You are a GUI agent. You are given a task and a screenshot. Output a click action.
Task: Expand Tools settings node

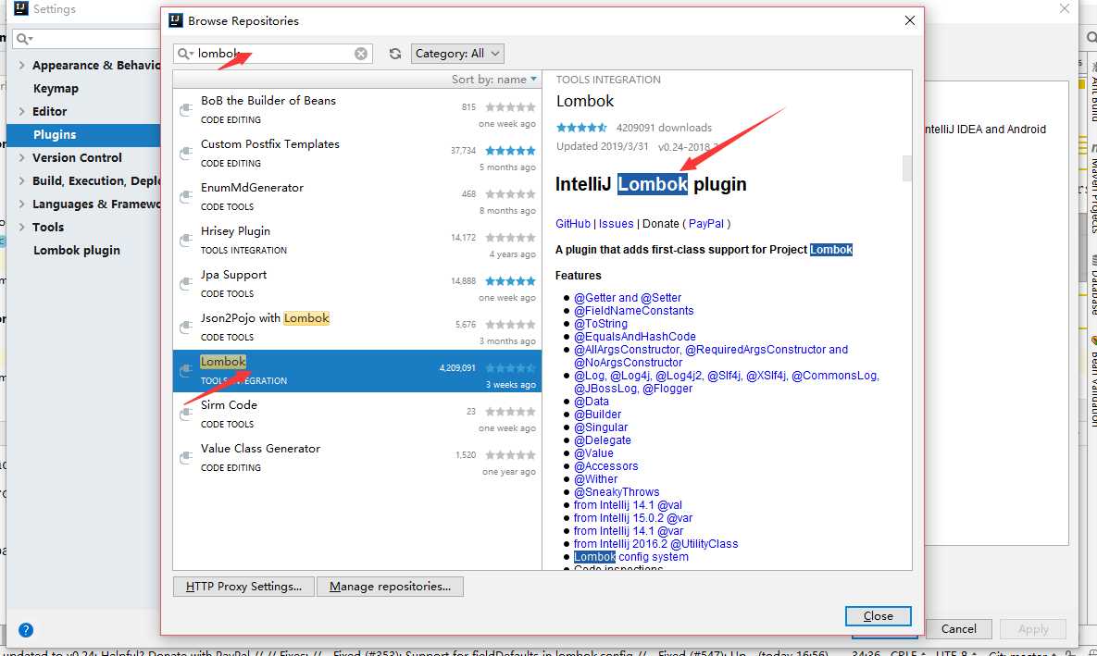pos(21,228)
